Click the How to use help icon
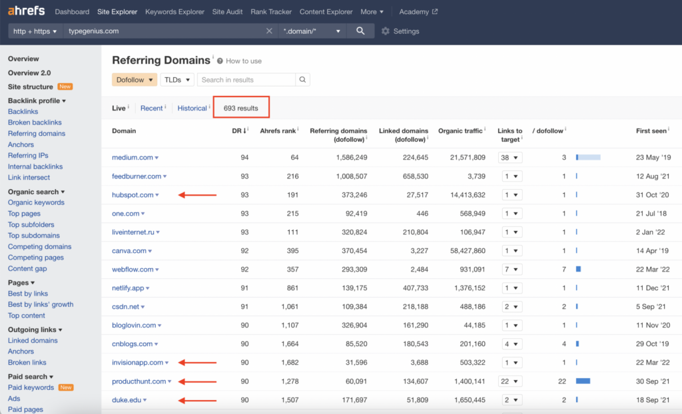 coord(220,61)
